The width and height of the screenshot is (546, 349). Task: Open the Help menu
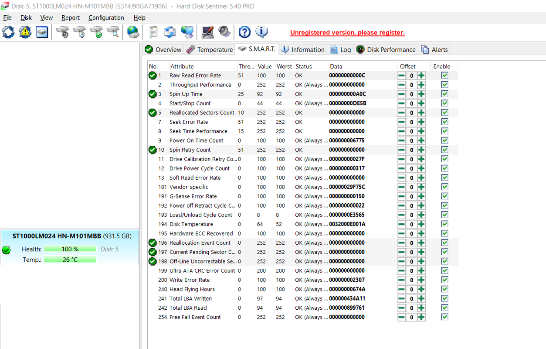coord(139,18)
